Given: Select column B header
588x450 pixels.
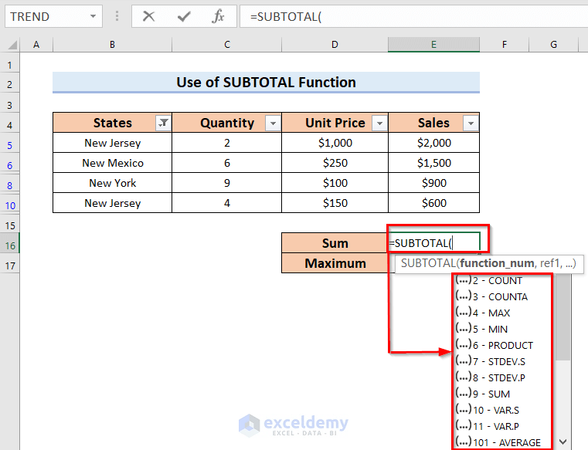Looking at the screenshot, I should click(112, 45).
